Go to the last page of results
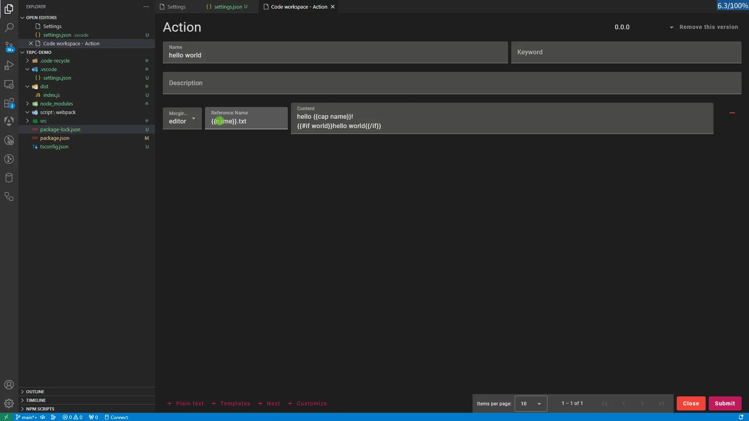749x421 pixels. click(x=661, y=403)
